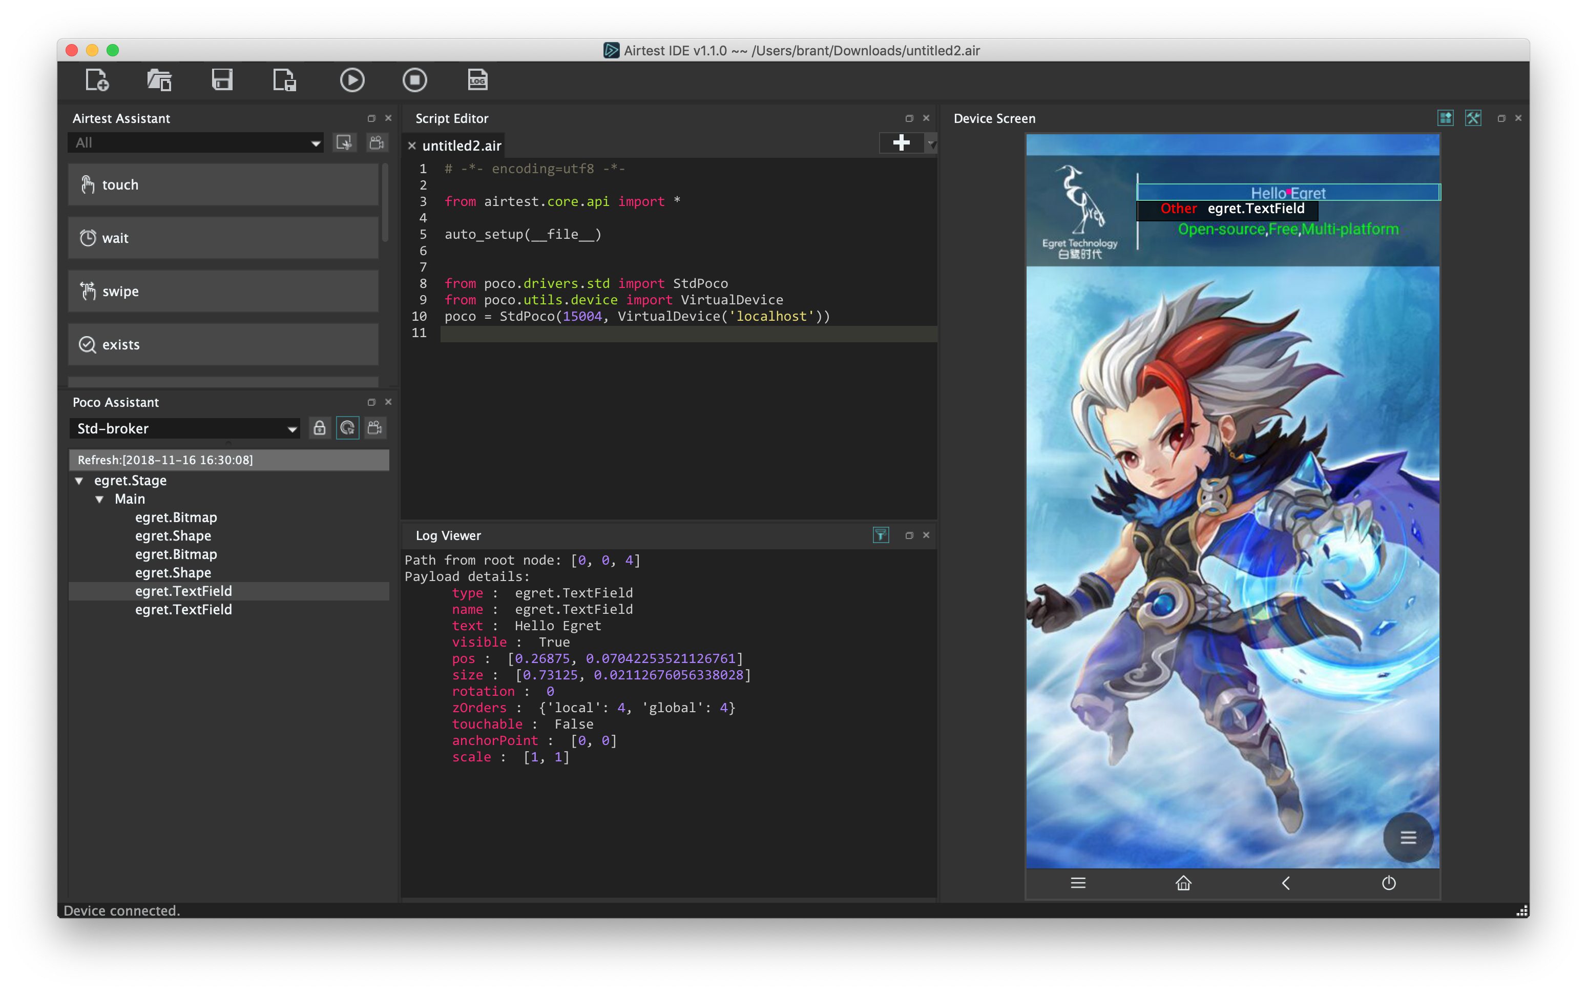Image resolution: width=1587 pixels, height=994 pixels.
Task: Click the touch command button
Action: click(223, 185)
